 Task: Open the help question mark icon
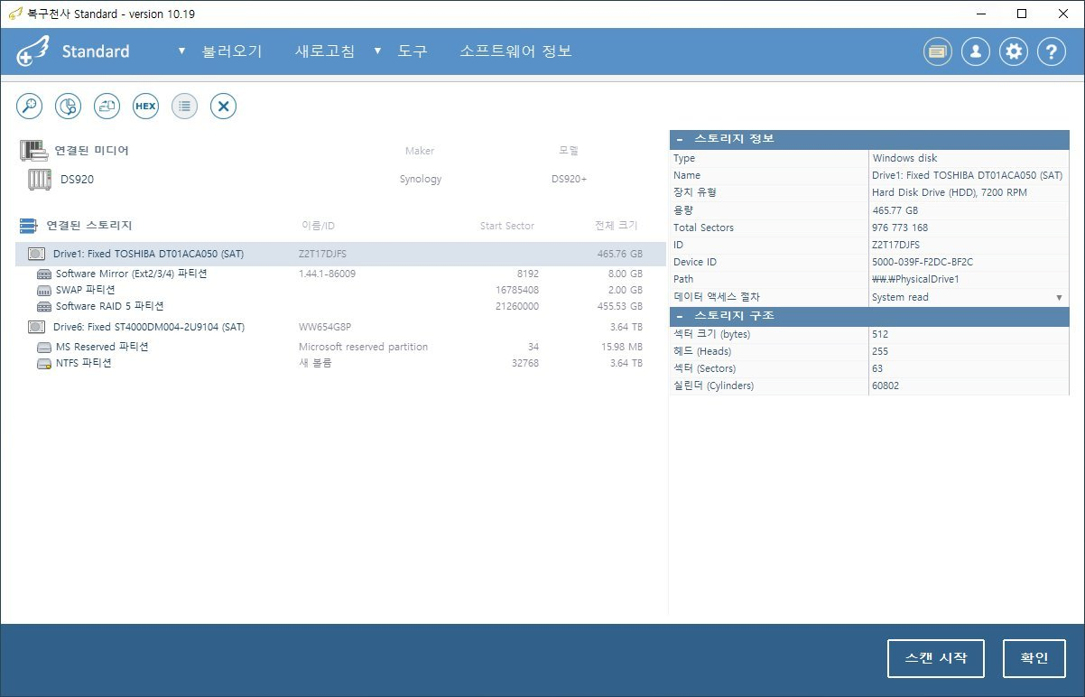(x=1052, y=51)
